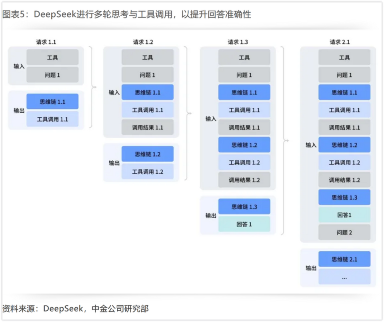The height and width of the screenshot is (322, 384).
Task: Click the 调用结果 1.1 block in 请求 1.3
Action: [x=244, y=127]
